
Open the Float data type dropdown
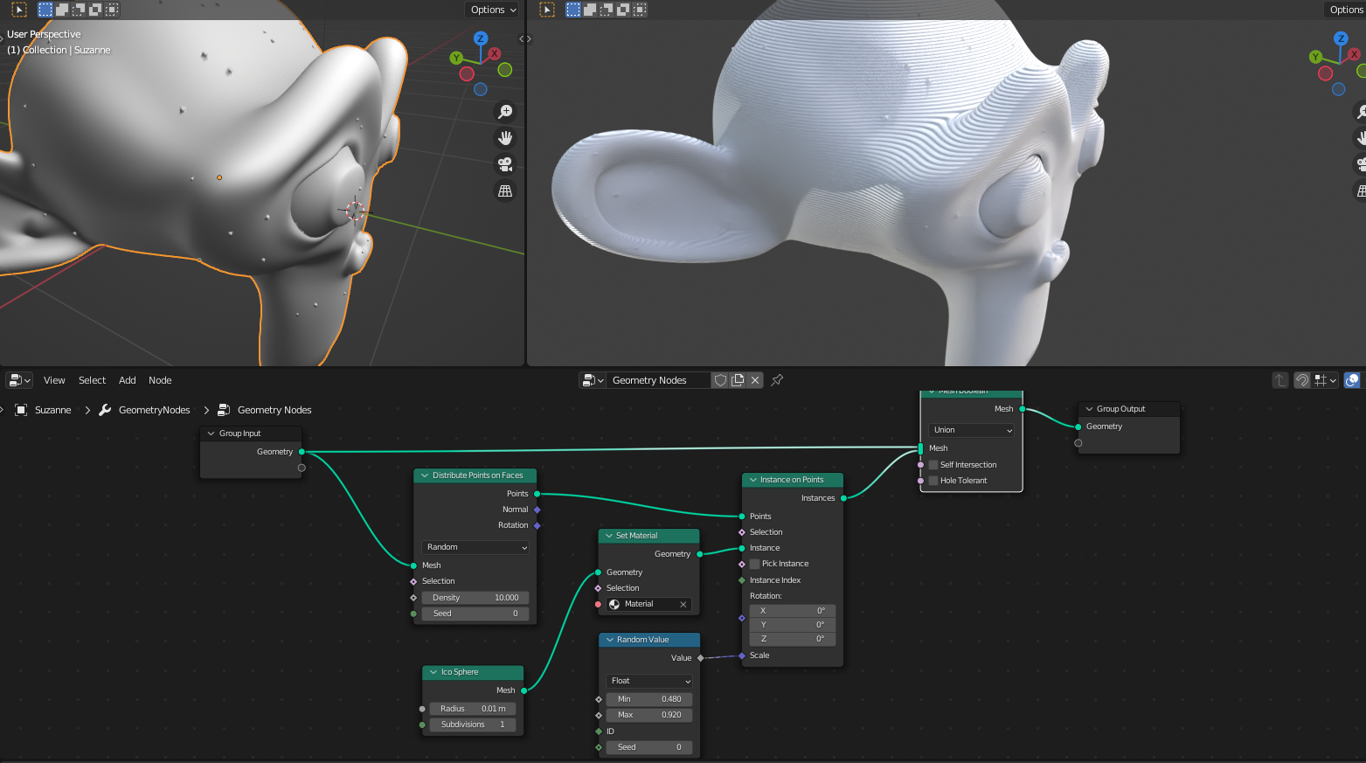pos(649,681)
